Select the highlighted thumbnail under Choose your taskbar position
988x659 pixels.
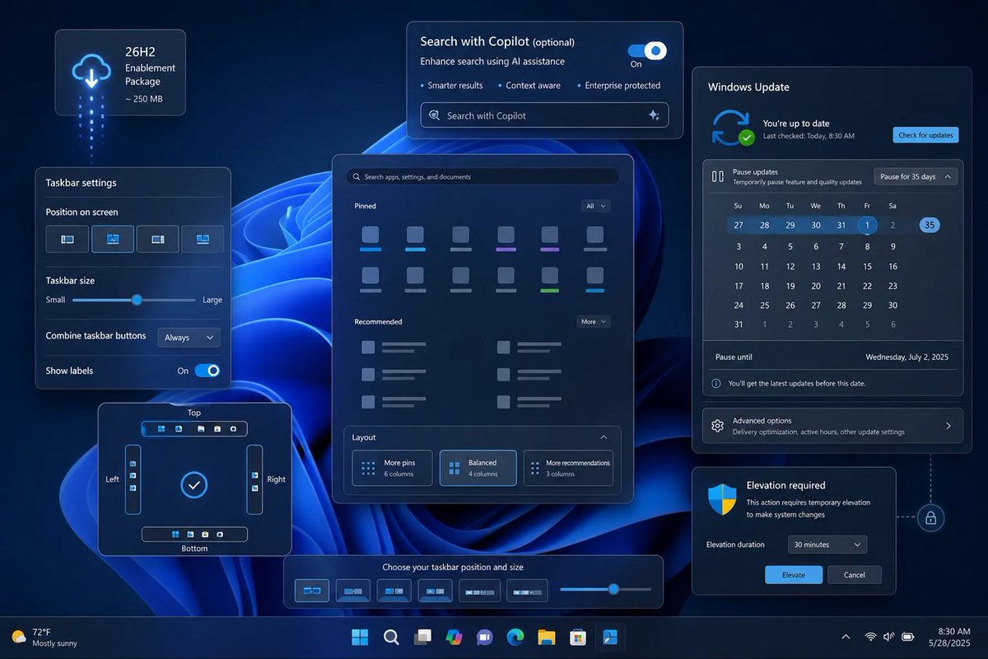click(x=312, y=591)
